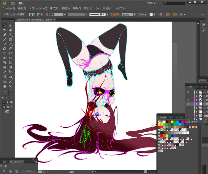This screenshot has height=174, width=208.
Task: Choose the Rectangle tool
Action: (10, 39)
